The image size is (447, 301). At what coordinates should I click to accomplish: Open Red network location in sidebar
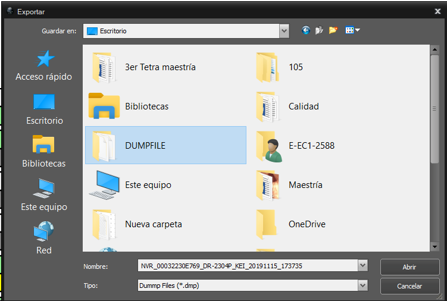point(43,238)
